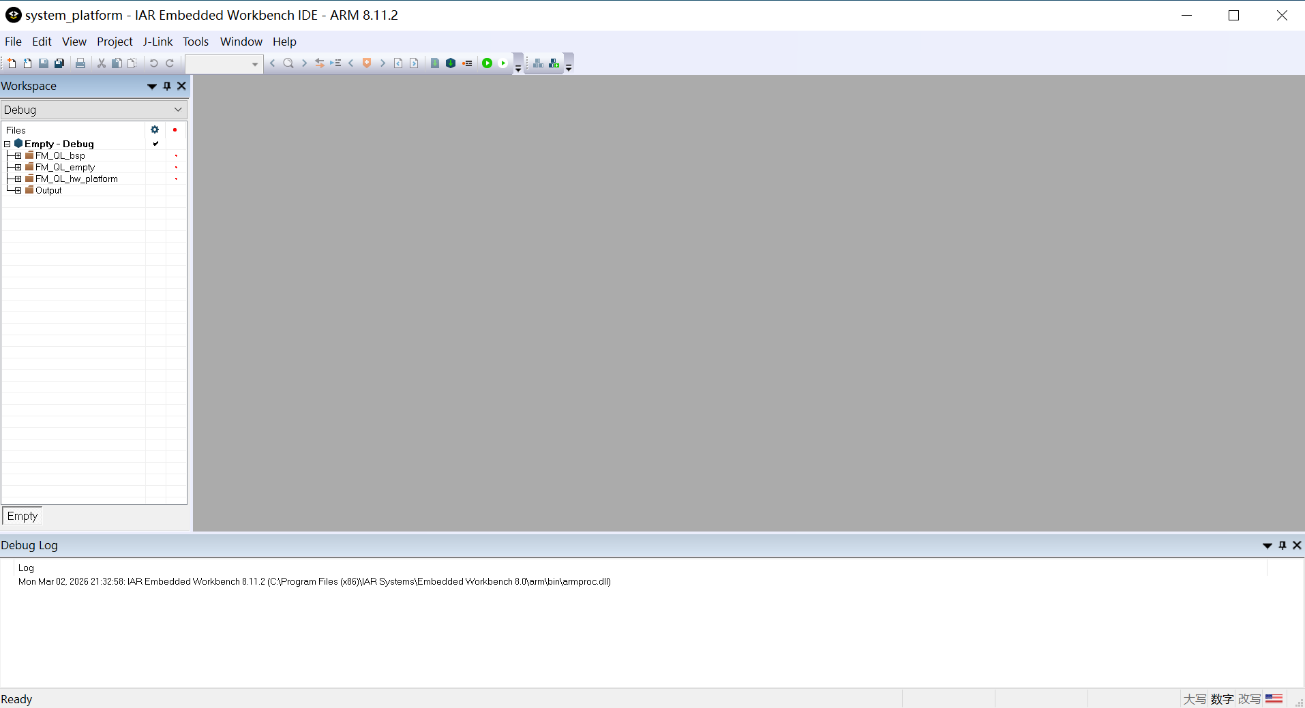The width and height of the screenshot is (1305, 708).
Task: Expand the FM_QL_bsp folder
Action: (x=18, y=156)
